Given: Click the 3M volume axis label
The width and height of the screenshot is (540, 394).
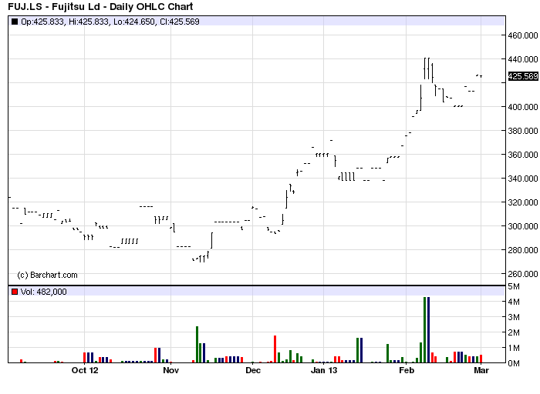Looking at the screenshot, I should tap(514, 317).
